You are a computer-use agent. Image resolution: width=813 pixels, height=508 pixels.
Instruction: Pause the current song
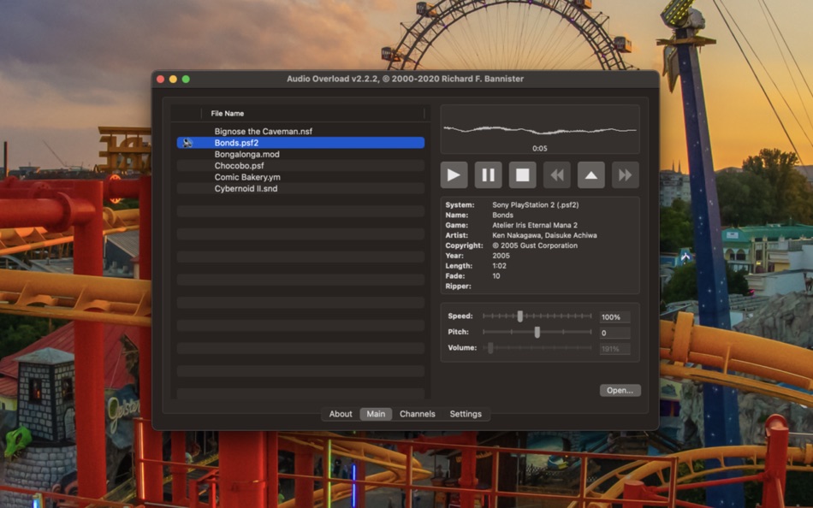point(488,174)
